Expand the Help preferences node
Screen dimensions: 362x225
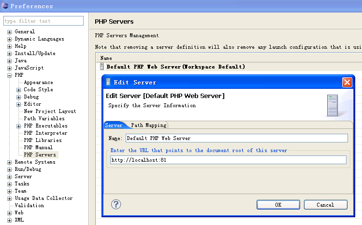(x=9, y=46)
